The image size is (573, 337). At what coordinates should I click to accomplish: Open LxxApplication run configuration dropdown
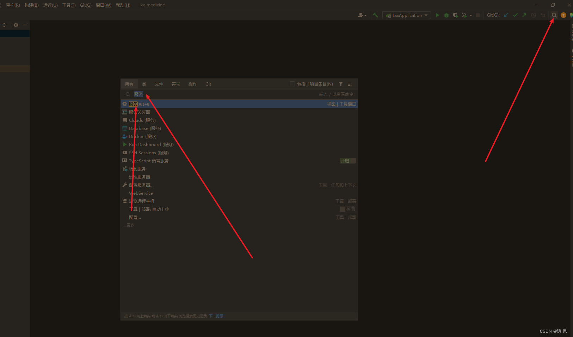coord(407,15)
